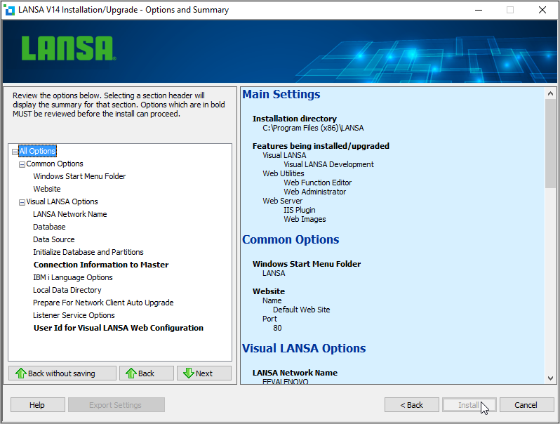
Task: Select Local Data Directory option
Action: [67, 290]
